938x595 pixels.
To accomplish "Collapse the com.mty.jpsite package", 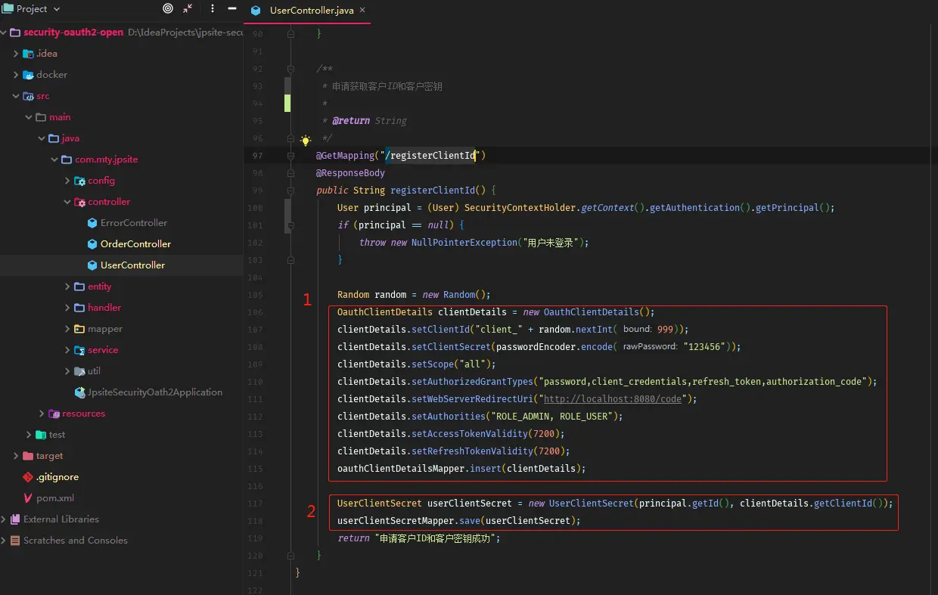I will click(x=54, y=160).
